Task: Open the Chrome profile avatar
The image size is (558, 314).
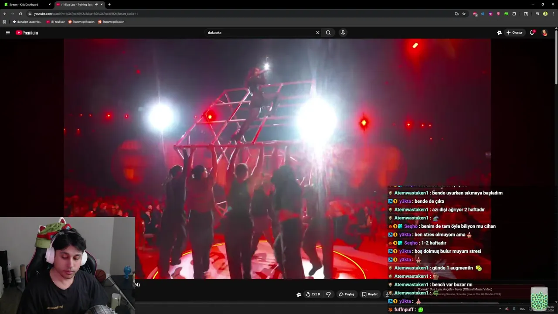Action: [x=545, y=14]
